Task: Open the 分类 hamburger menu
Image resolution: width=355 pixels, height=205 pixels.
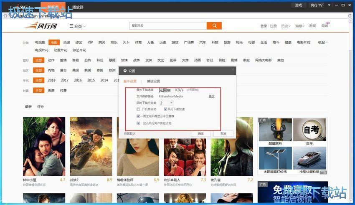Action: coord(77,26)
